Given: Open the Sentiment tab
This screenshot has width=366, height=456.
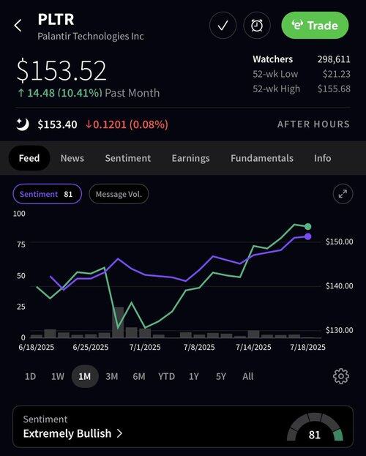Looking at the screenshot, I should (x=128, y=158).
